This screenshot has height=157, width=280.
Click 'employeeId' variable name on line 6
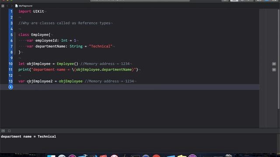[x=46, y=41]
